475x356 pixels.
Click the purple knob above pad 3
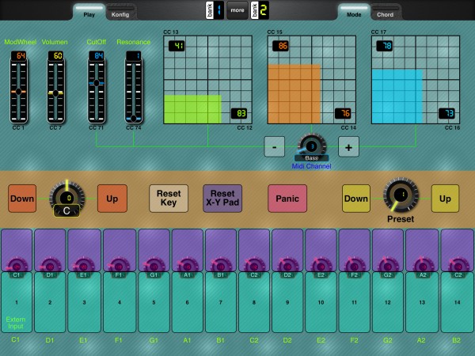[x=84, y=266]
